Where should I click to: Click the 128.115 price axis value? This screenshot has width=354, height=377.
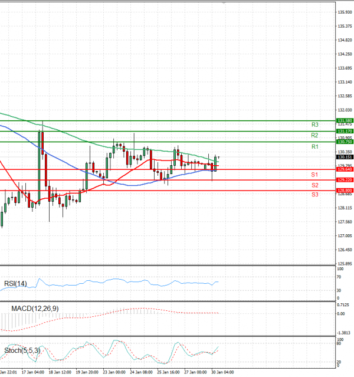(x=345, y=208)
